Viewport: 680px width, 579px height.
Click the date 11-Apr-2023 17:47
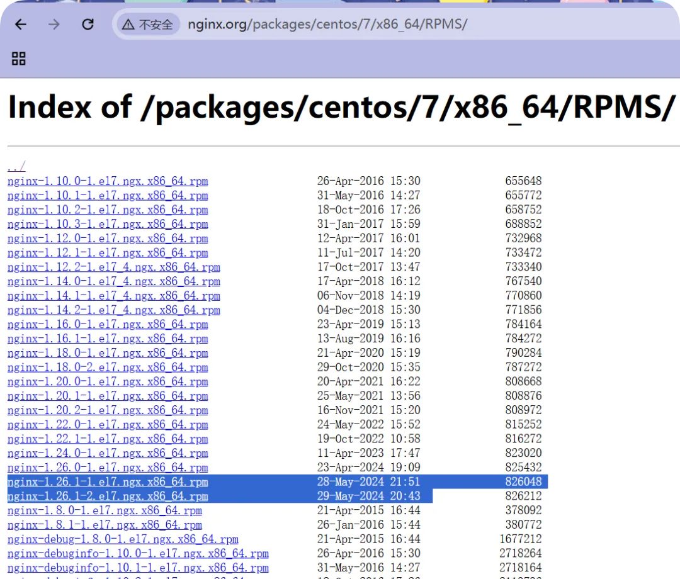(368, 453)
